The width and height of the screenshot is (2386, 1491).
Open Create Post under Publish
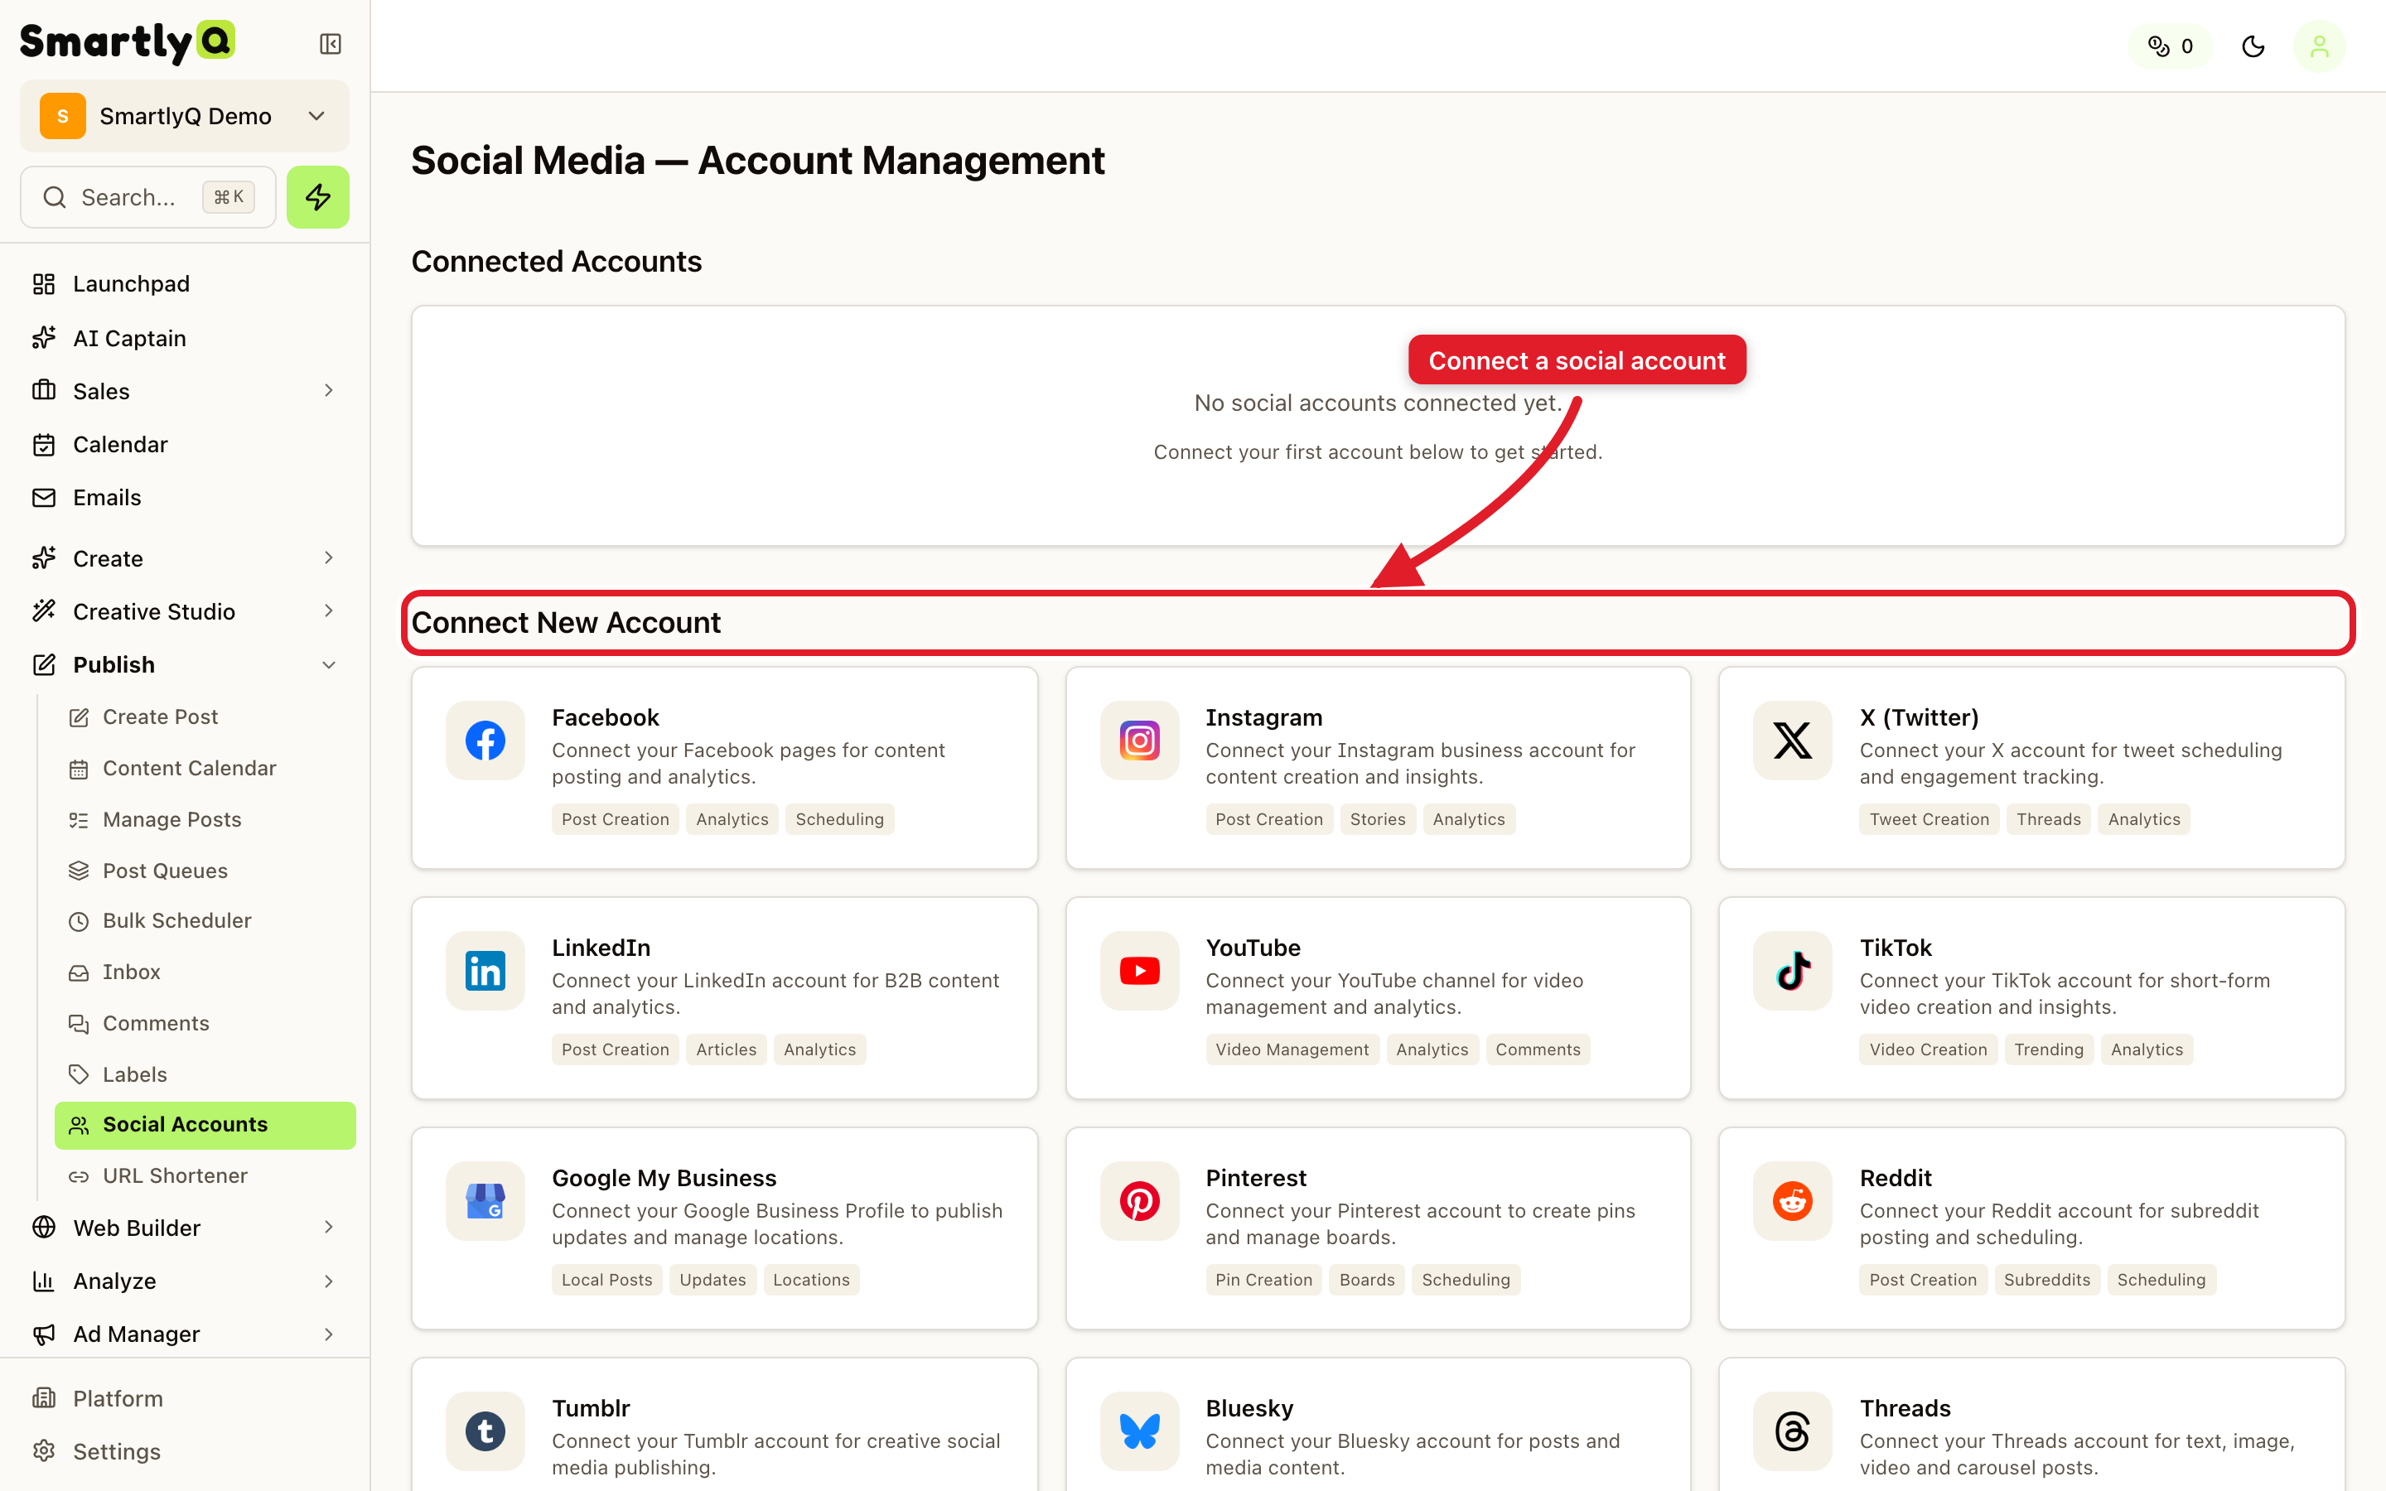pos(160,717)
